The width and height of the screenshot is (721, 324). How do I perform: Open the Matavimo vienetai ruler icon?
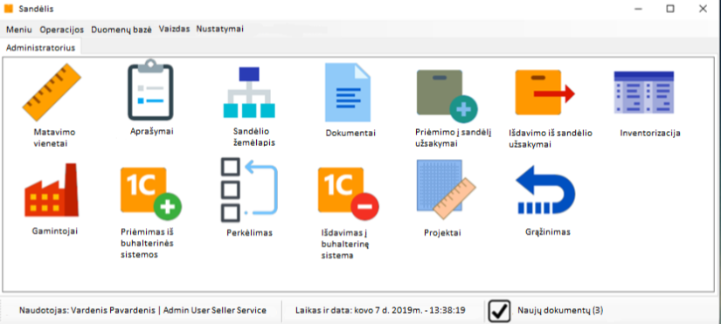[52, 93]
